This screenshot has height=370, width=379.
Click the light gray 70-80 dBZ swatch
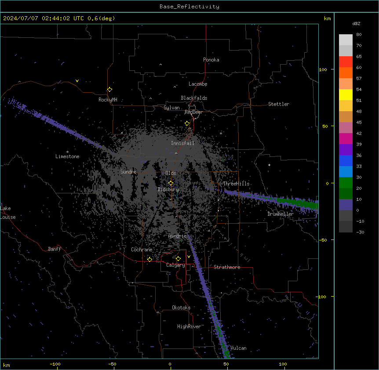pyautogui.click(x=346, y=40)
